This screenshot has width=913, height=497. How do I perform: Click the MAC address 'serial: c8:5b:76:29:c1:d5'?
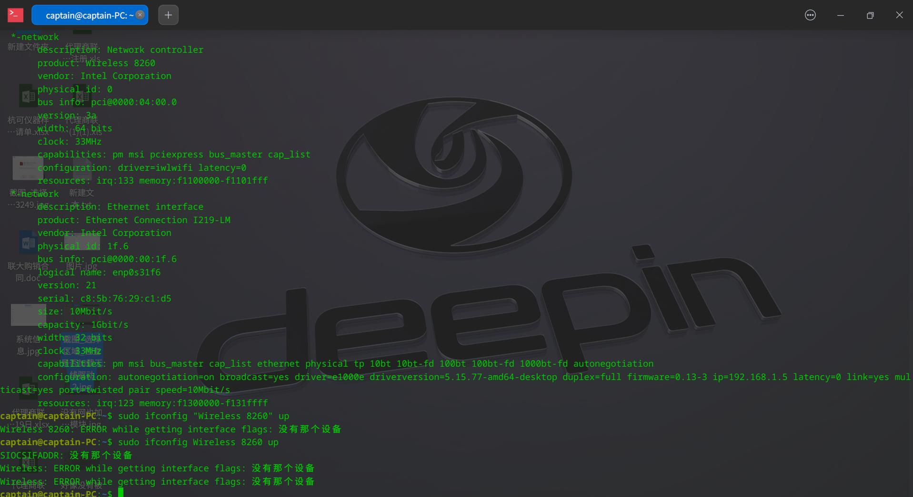pyautogui.click(x=104, y=299)
